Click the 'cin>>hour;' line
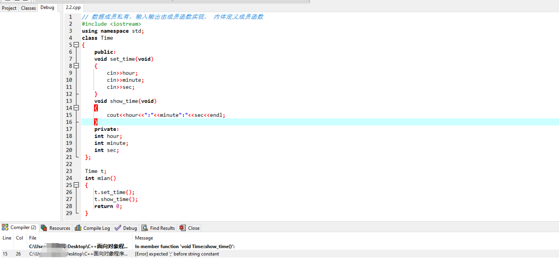The height and width of the screenshot is (259, 559). tap(122, 73)
